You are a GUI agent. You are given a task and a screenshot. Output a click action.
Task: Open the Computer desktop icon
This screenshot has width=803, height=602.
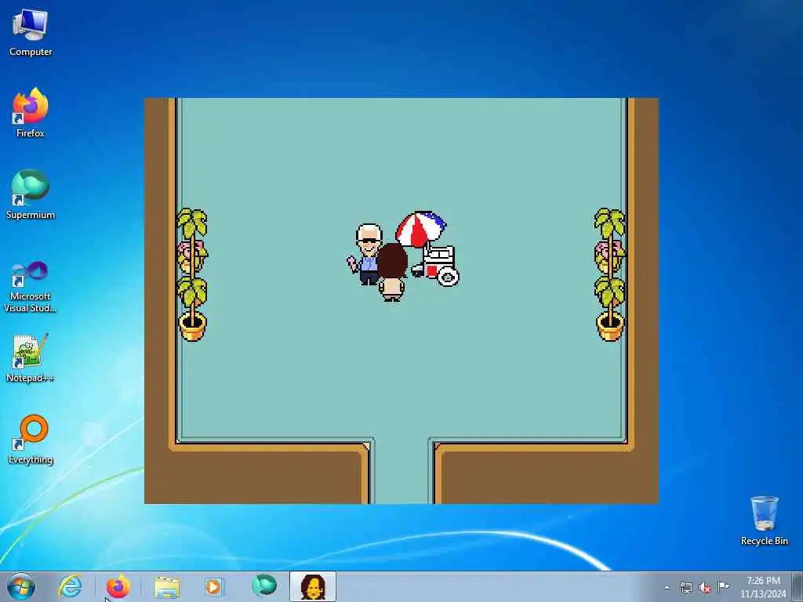click(31, 33)
